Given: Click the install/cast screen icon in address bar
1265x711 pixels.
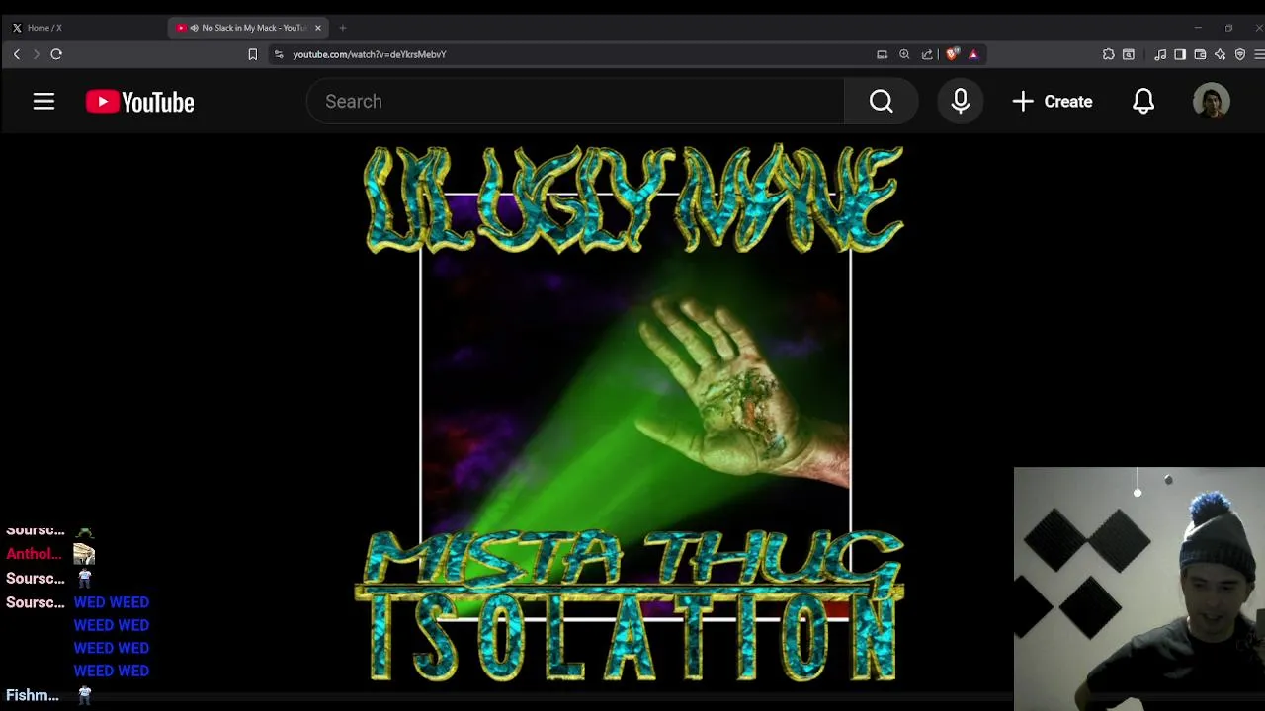Looking at the screenshot, I should click(x=882, y=54).
